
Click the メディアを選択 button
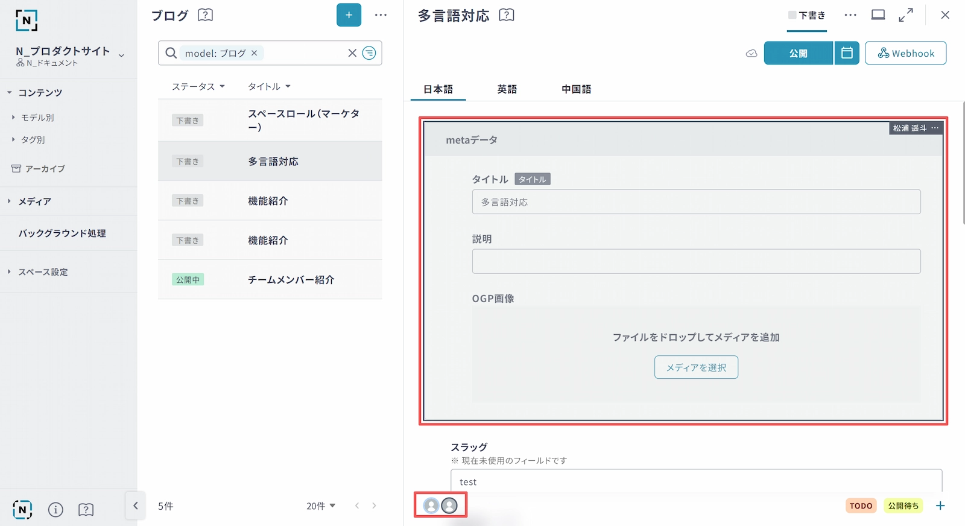696,367
